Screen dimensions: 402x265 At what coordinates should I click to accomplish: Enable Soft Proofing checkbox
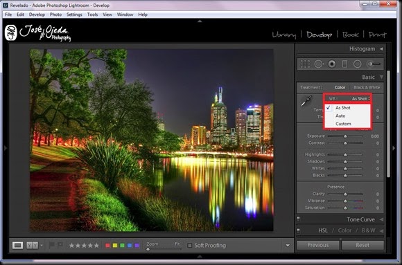tap(189, 246)
